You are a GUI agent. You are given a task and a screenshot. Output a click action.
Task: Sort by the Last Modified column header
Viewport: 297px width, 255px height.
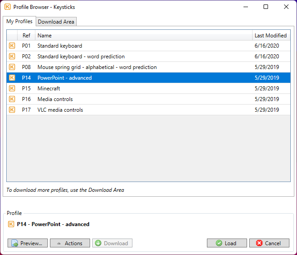pyautogui.click(x=271, y=36)
